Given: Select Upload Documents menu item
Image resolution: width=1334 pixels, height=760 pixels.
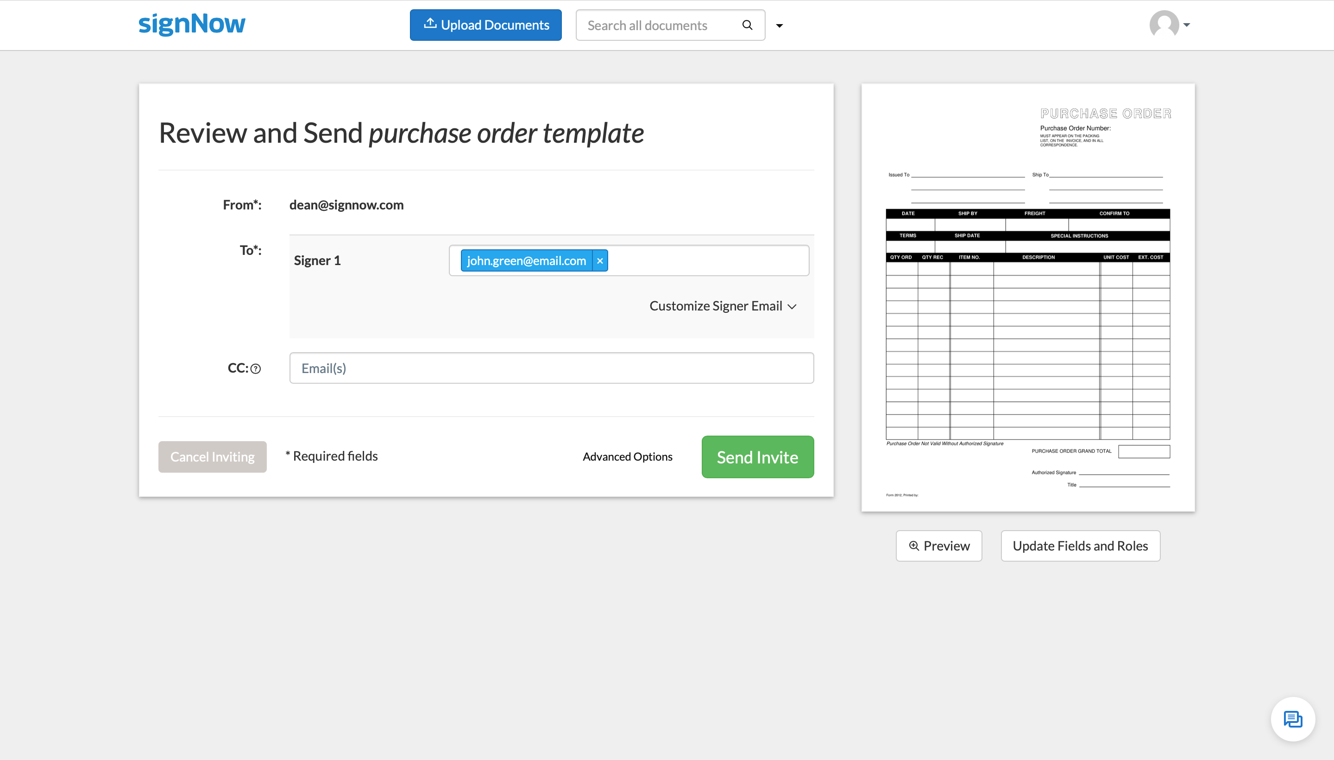Looking at the screenshot, I should coord(485,25).
